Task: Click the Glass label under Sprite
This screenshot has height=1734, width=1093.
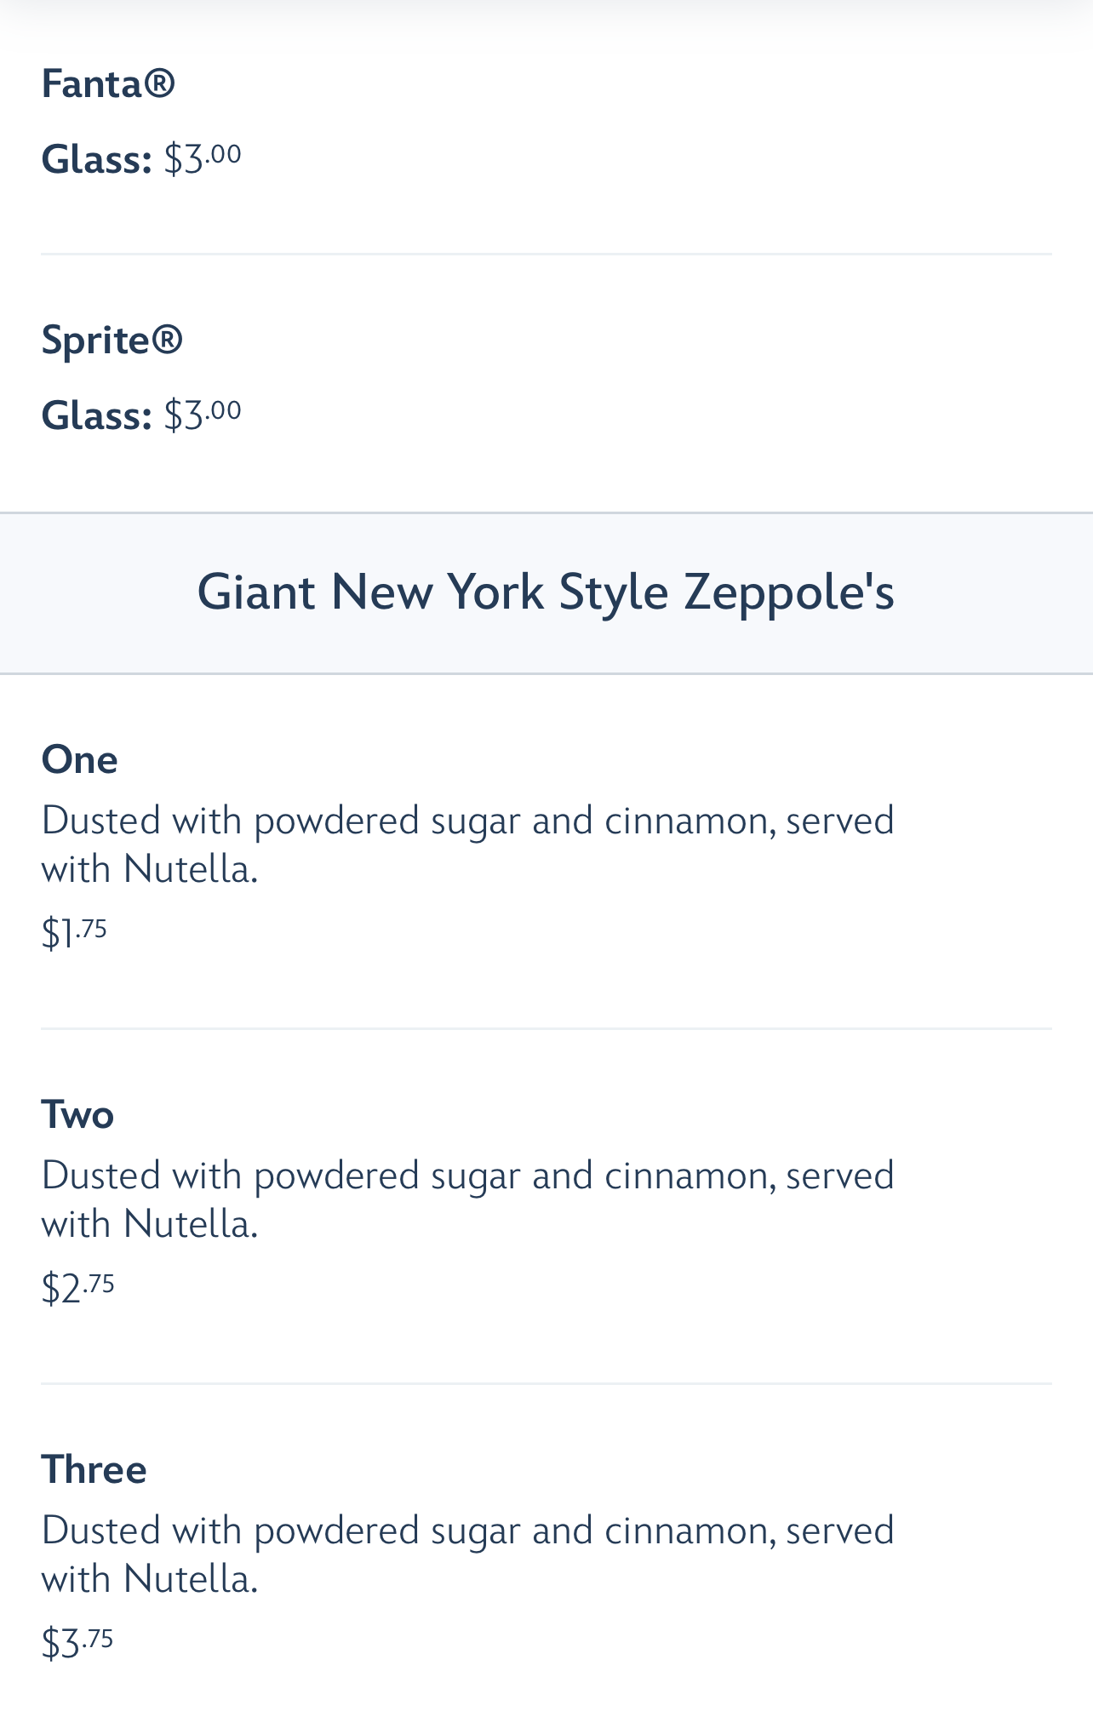Action: 96,415
